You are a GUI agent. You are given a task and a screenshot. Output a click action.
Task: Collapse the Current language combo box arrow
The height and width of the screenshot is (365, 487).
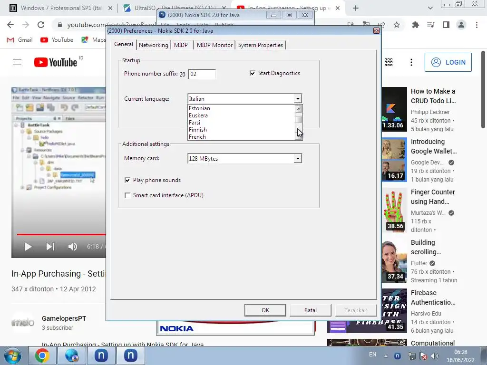pos(298,99)
